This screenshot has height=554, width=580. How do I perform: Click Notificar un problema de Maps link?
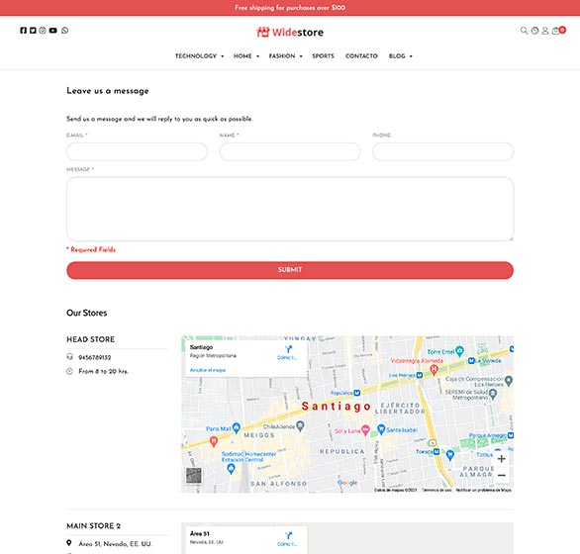point(483,490)
